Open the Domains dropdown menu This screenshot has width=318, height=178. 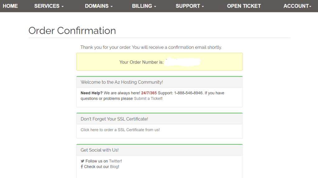pyautogui.click(x=98, y=6)
